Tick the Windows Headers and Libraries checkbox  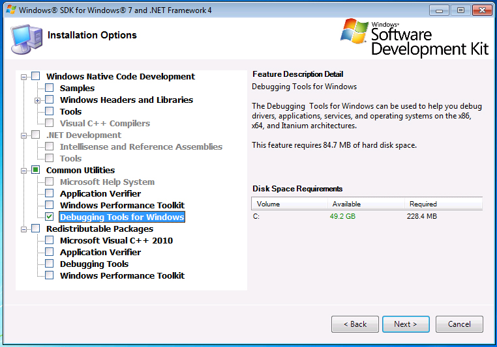point(49,100)
